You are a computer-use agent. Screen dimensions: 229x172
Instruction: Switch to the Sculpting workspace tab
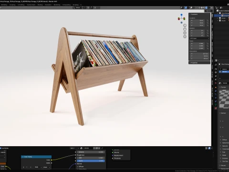coord(12,5)
